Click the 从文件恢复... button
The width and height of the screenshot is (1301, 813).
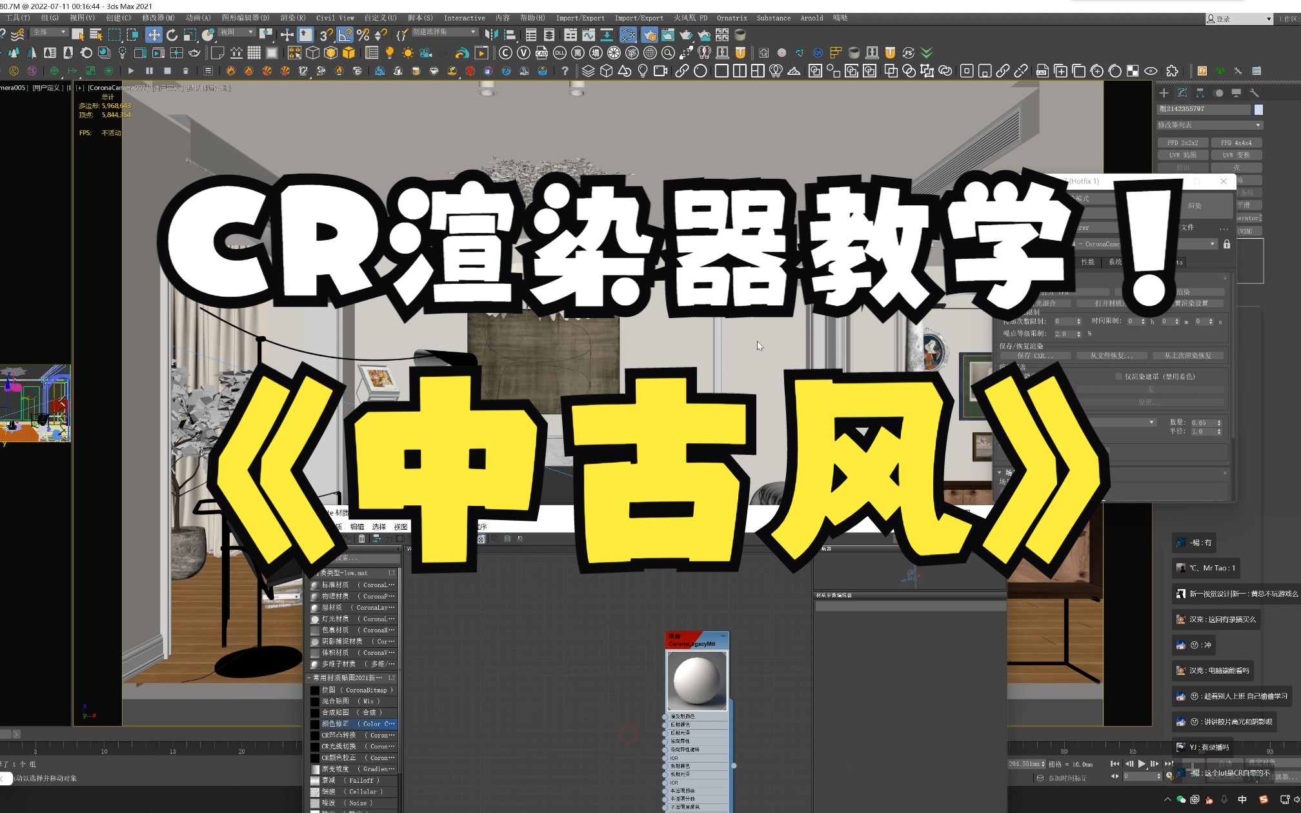tap(1111, 356)
